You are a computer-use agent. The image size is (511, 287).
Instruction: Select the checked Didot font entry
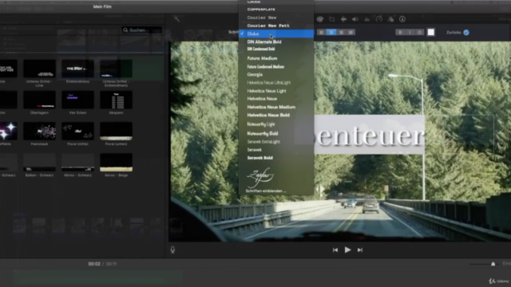tap(276, 33)
